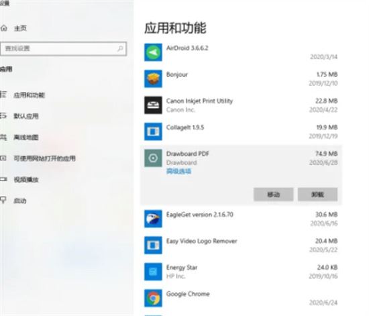Select 视频播放 in sidebar
The height and width of the screenshot is (316, 369).
point(26,180)
